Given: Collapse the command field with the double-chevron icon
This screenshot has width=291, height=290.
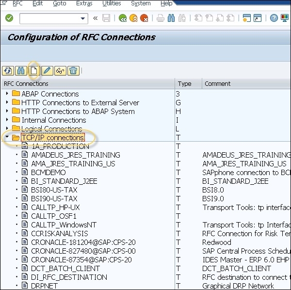Looking at the screenshot, I should click(x=96, y=18).
